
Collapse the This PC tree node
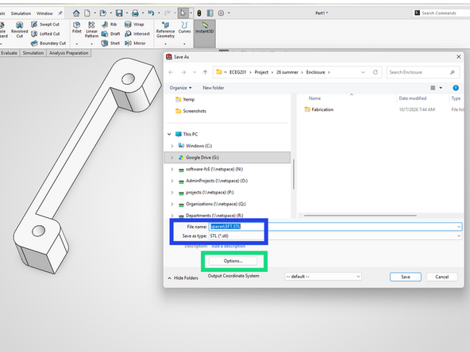click(x=169, y=135)
